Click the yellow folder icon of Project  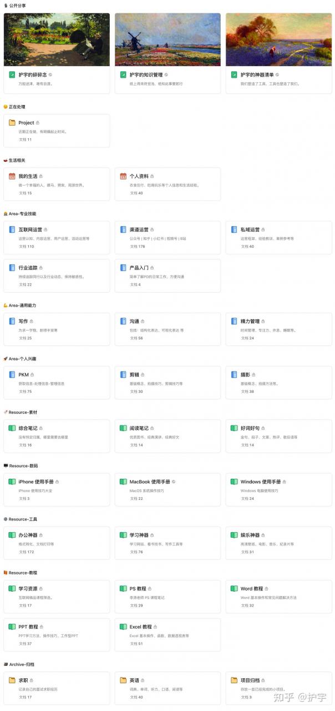pyautogui.click(x=12, y=123)
